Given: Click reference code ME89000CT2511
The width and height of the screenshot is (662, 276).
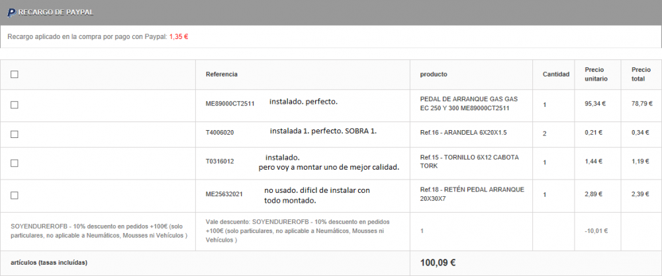Looking at the screenshot, I should (230, 104).
